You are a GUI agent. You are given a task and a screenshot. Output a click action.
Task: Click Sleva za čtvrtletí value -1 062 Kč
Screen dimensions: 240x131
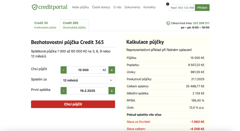(x=197, y=122)
